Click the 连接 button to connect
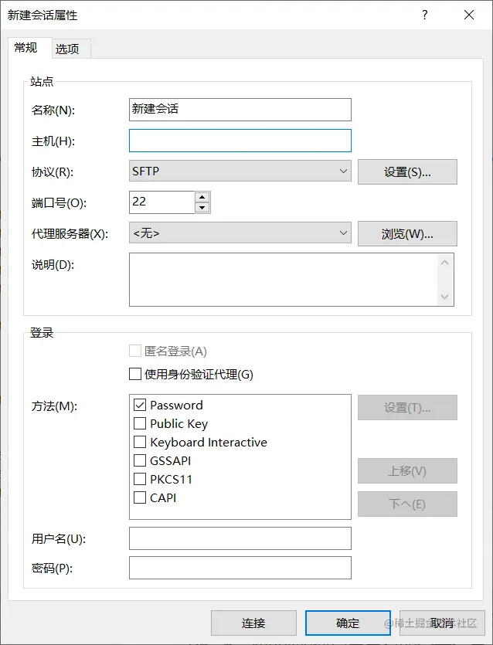The image size is (493, 645). click(253, 623)
